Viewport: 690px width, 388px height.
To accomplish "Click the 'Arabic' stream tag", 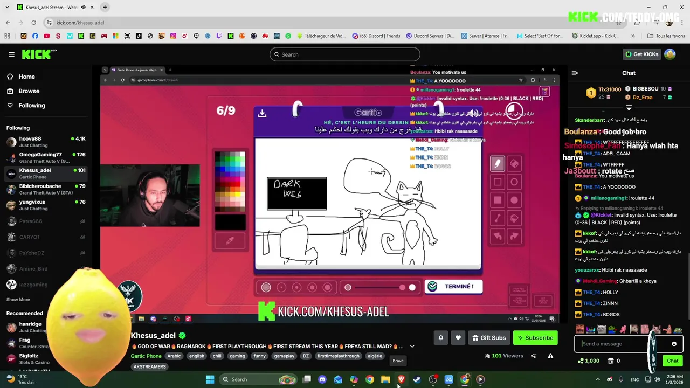I will (174, 356).
